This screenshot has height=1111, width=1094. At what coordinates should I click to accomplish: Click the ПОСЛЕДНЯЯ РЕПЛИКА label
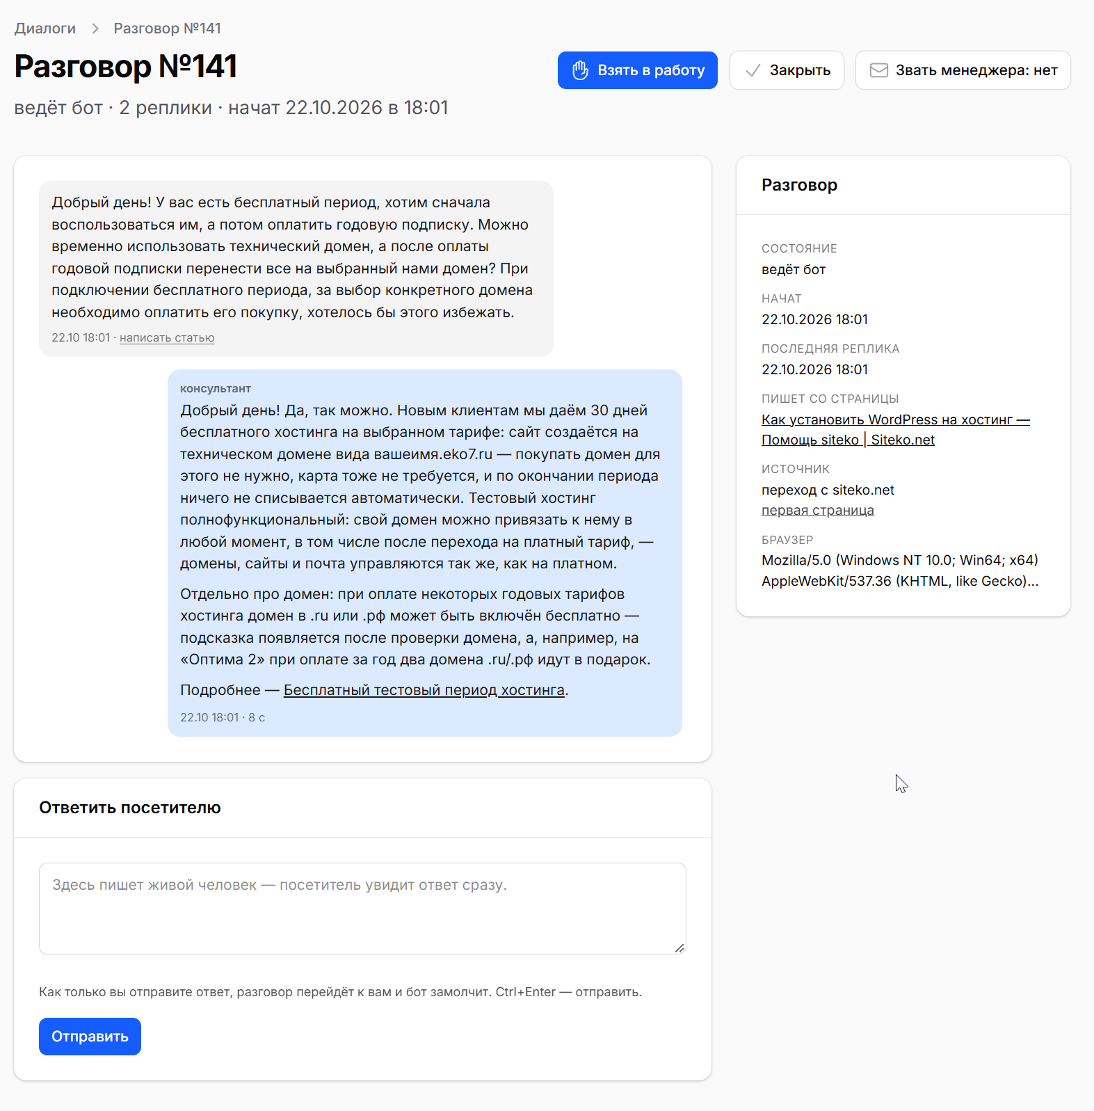830,349
